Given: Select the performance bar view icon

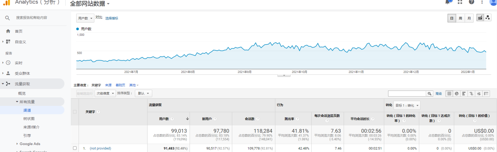Looking at the screenshot, I should pos(464,94).
